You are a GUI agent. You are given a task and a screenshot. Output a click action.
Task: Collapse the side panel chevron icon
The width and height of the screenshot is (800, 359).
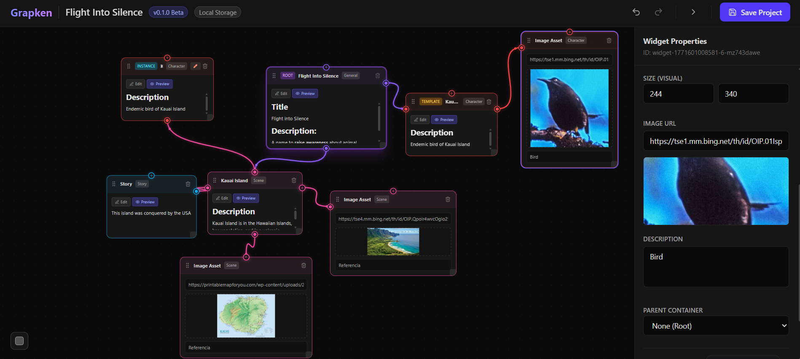(693, 12)
